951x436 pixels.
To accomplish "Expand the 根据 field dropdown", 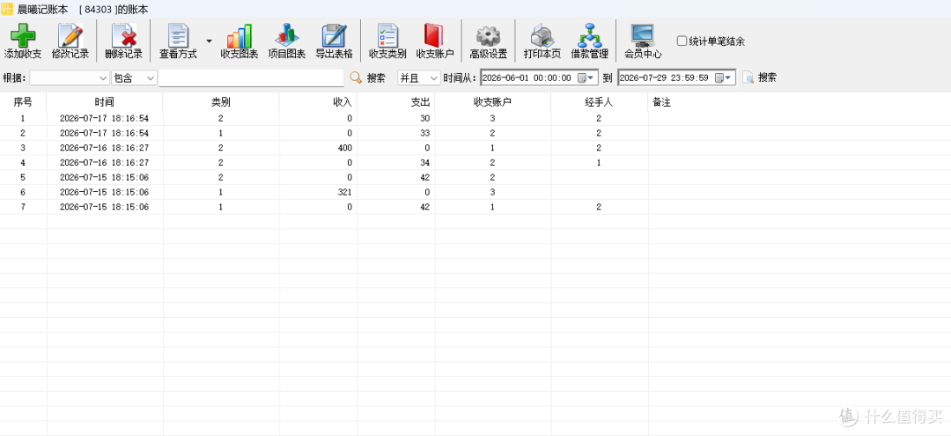I will coord(103,78).
